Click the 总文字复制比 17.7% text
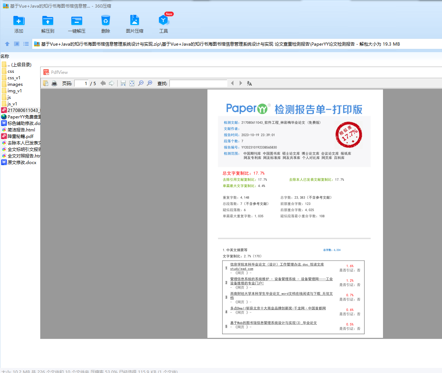This screenshot has height=373, width=442. (x=243, y=173)
